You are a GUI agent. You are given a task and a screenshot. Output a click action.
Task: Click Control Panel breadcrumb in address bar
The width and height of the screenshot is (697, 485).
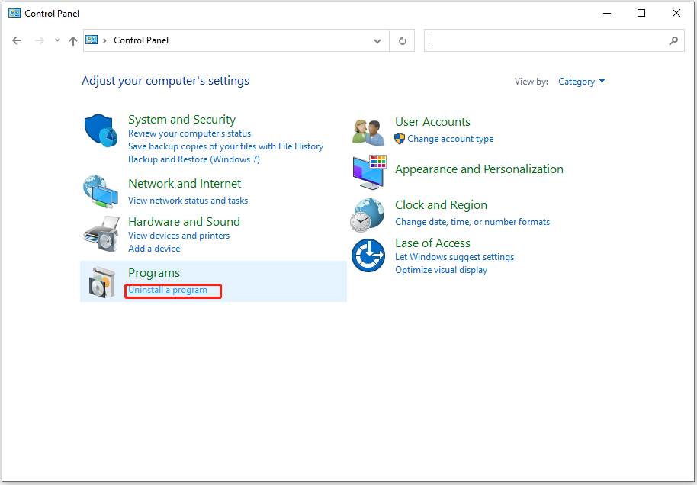point(141,40)
